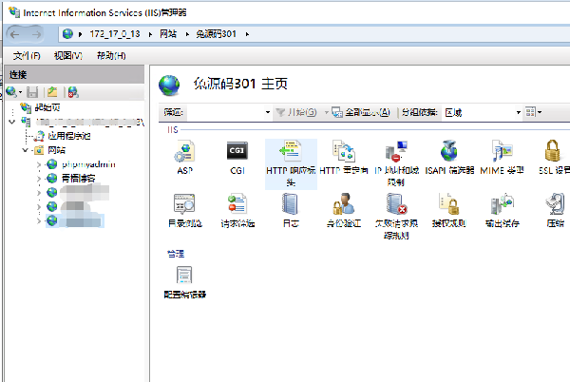This screenshot has width=570, height=382.
Task: Open the HTTP 重定向 feature
Action: 344,158
